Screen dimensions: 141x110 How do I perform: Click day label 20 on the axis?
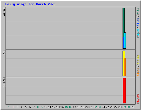(87, 107)
